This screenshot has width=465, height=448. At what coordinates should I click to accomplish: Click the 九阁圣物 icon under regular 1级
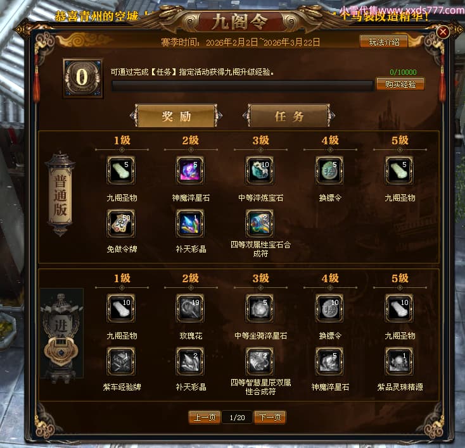coord(121,170)
